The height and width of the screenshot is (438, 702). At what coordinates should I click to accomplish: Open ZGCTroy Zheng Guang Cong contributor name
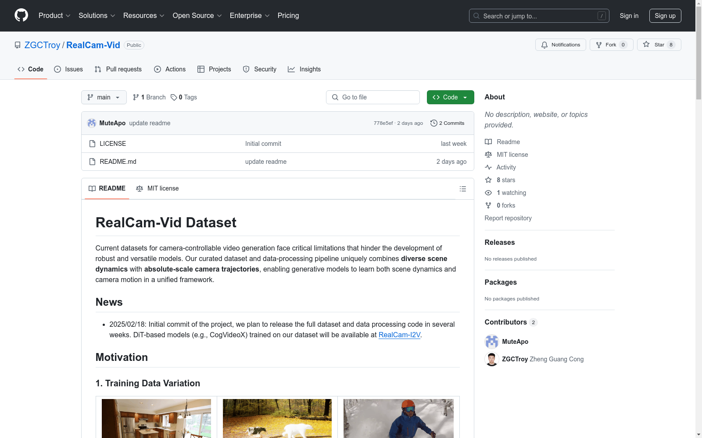click(543, 359)
